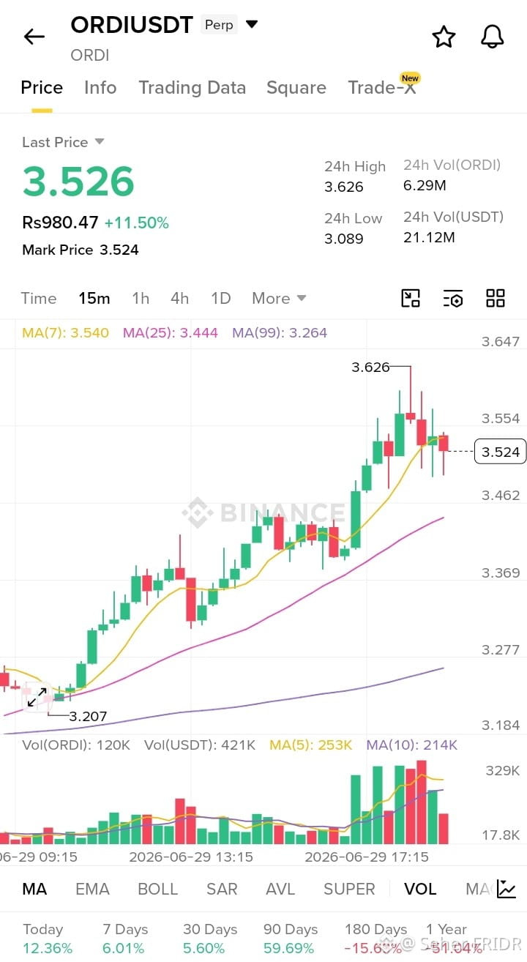Viewport: 527px width, 962px height.
Task: Toggle the SUPER indicator
Action: point(349,889)
